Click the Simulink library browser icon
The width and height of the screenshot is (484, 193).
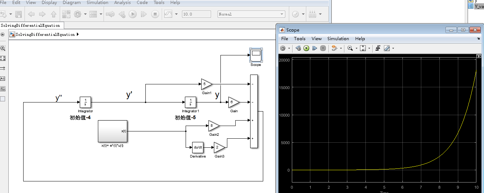(x=66, y=14)
